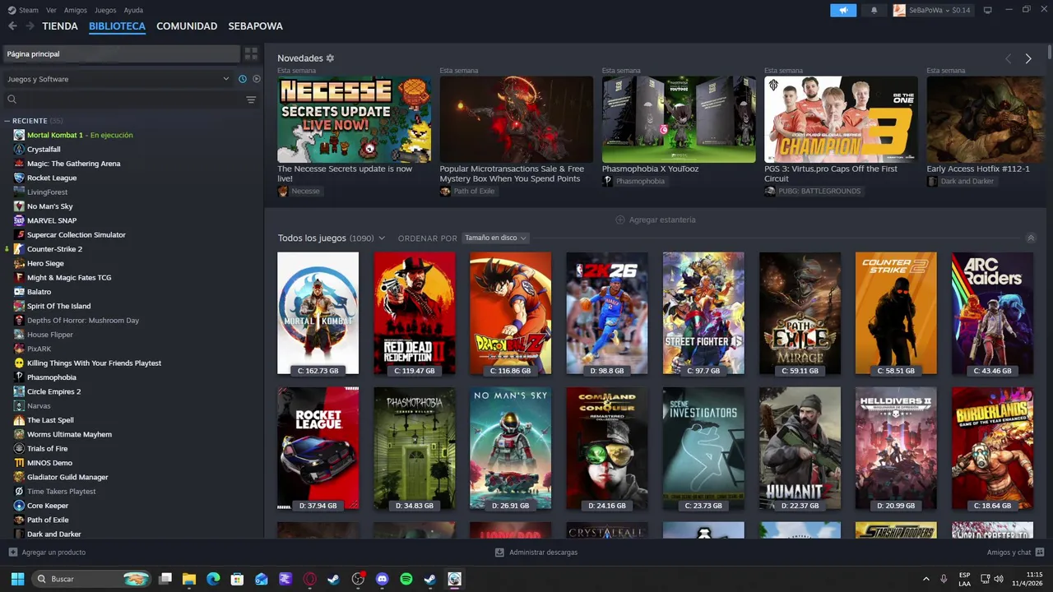This screenshot has height=592, width=1053.
Task: Click the Balatro game icon in sidebar
Action: (x=19, y=292)
